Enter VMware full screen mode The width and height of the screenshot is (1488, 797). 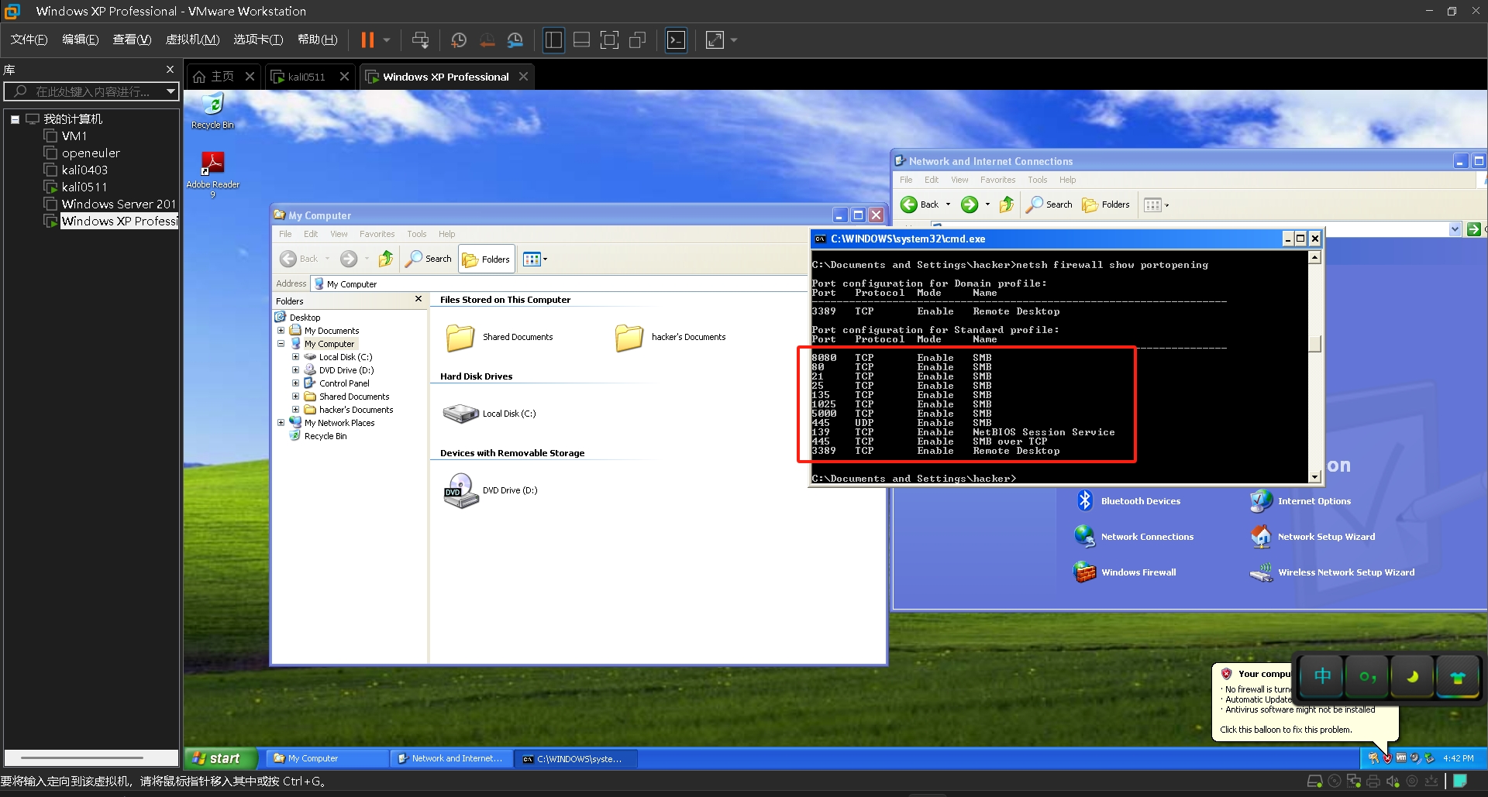pos(610,40)
